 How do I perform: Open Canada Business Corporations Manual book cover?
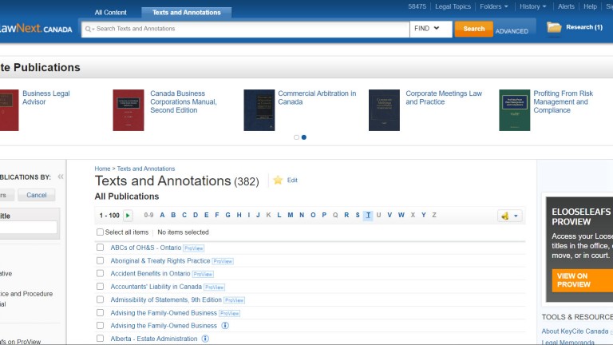(x=129, y=110)
